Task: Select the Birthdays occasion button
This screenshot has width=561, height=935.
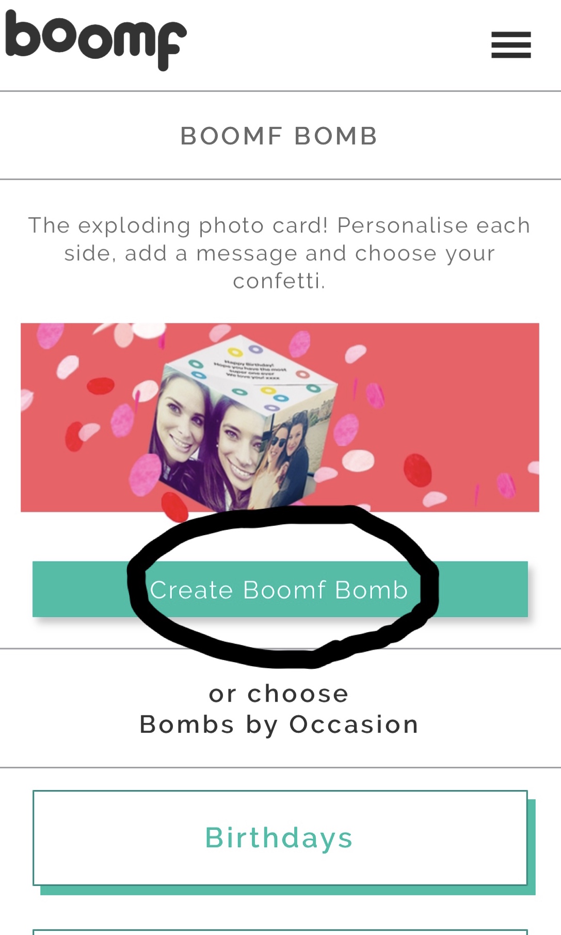Action: (280, 838)
